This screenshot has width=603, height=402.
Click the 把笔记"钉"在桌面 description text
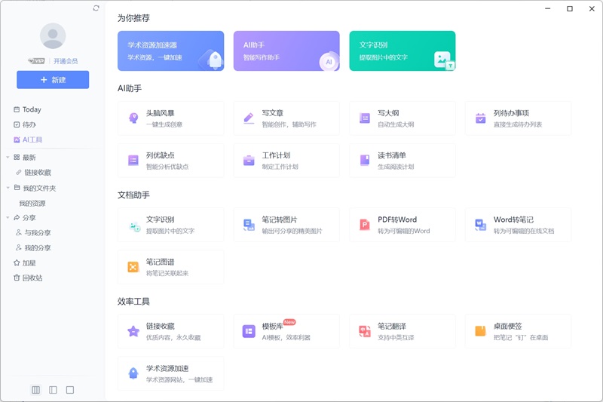521,338
